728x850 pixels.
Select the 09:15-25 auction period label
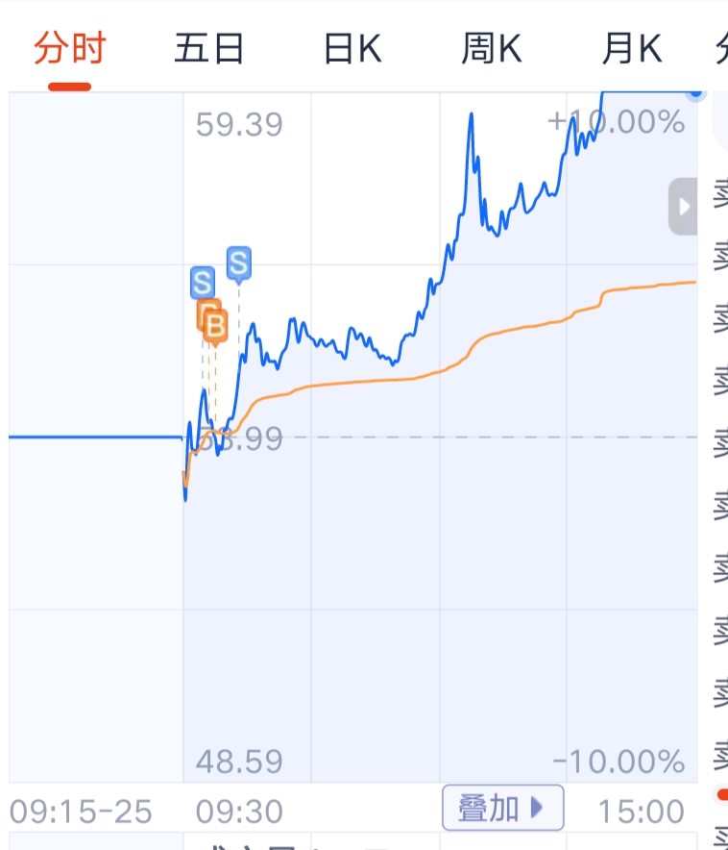(x=81, y=812)
